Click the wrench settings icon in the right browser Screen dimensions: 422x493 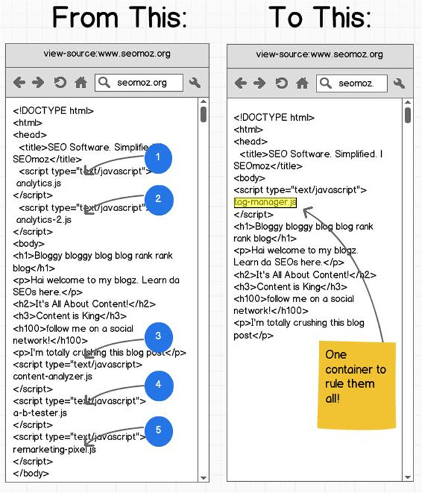click(399, 83)
